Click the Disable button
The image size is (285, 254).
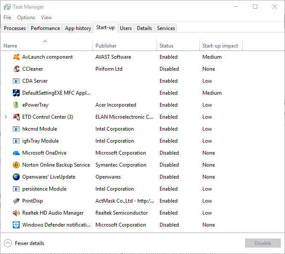[263, 243]
